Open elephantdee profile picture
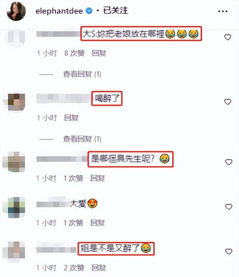239x277 pixels. coord(16,11)
